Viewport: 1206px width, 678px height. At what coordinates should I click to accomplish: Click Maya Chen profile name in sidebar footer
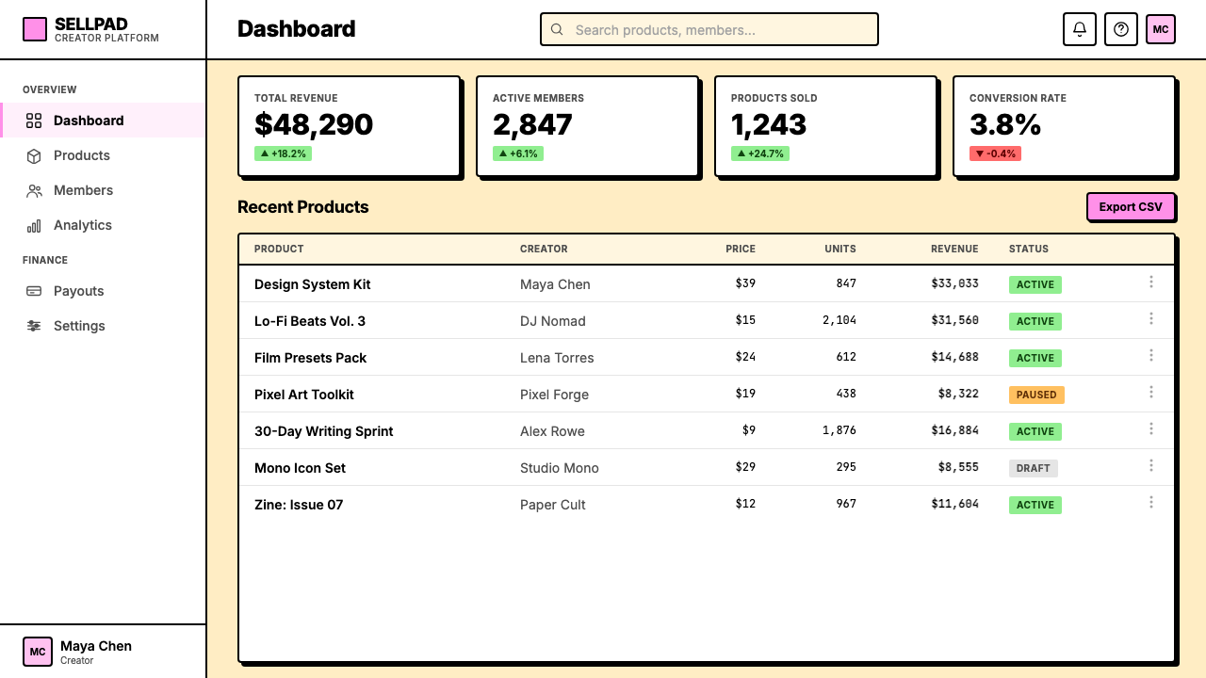coord(96,646)
